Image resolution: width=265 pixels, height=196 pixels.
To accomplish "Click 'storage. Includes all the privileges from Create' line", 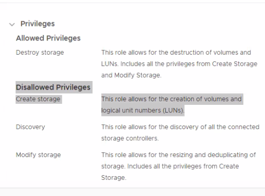I will coord(170,166).
